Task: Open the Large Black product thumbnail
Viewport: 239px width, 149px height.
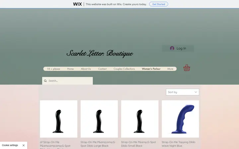Action: (99, 119)
